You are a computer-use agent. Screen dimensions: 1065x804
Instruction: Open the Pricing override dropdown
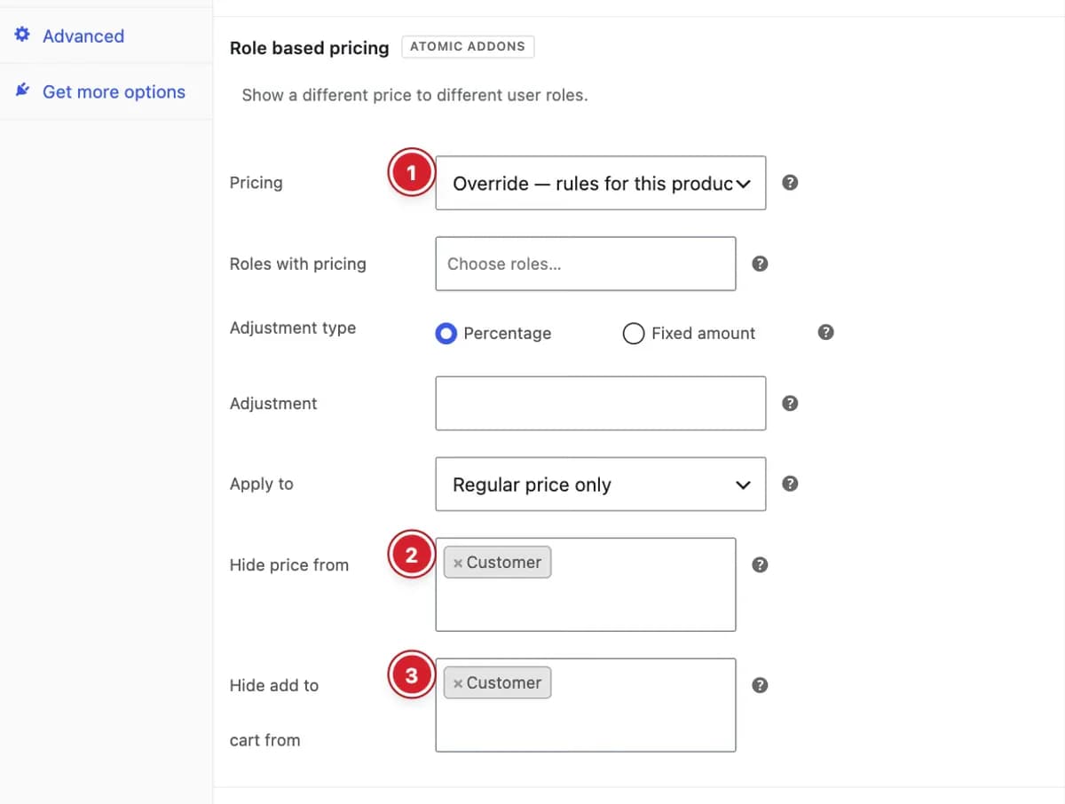pos(601,183)
